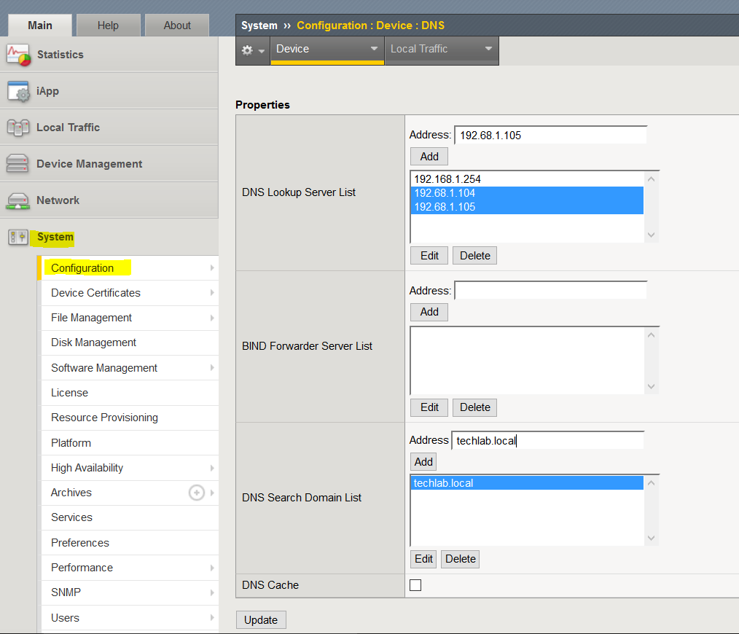Select 192.168.1.254 in lookup server list

pyautogui.click(x=527, y=179)
